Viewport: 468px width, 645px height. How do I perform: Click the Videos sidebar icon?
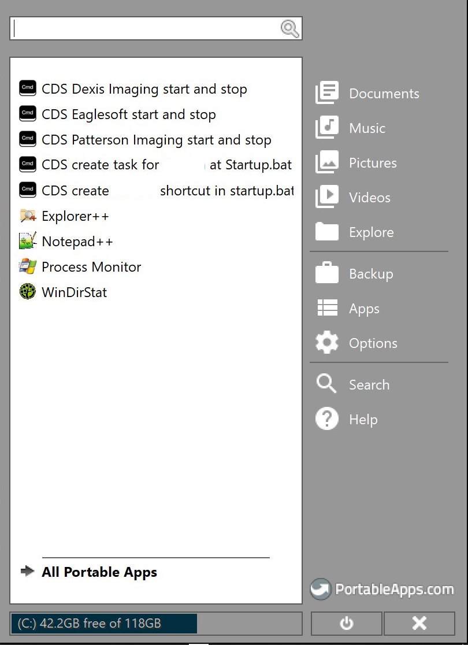(x=326, y=197)
